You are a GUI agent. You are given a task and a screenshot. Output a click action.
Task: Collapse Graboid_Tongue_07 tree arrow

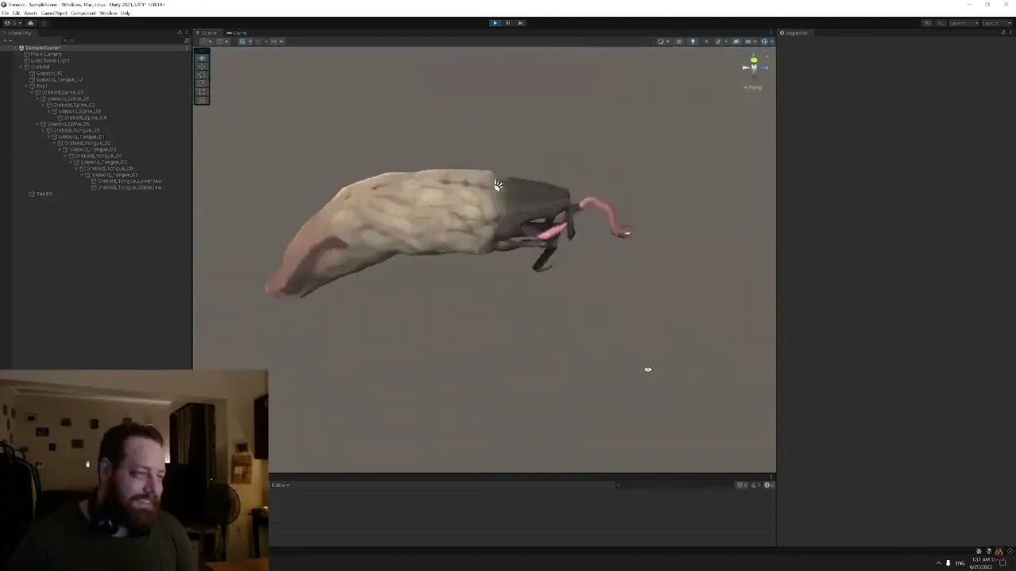pos(83,174)
